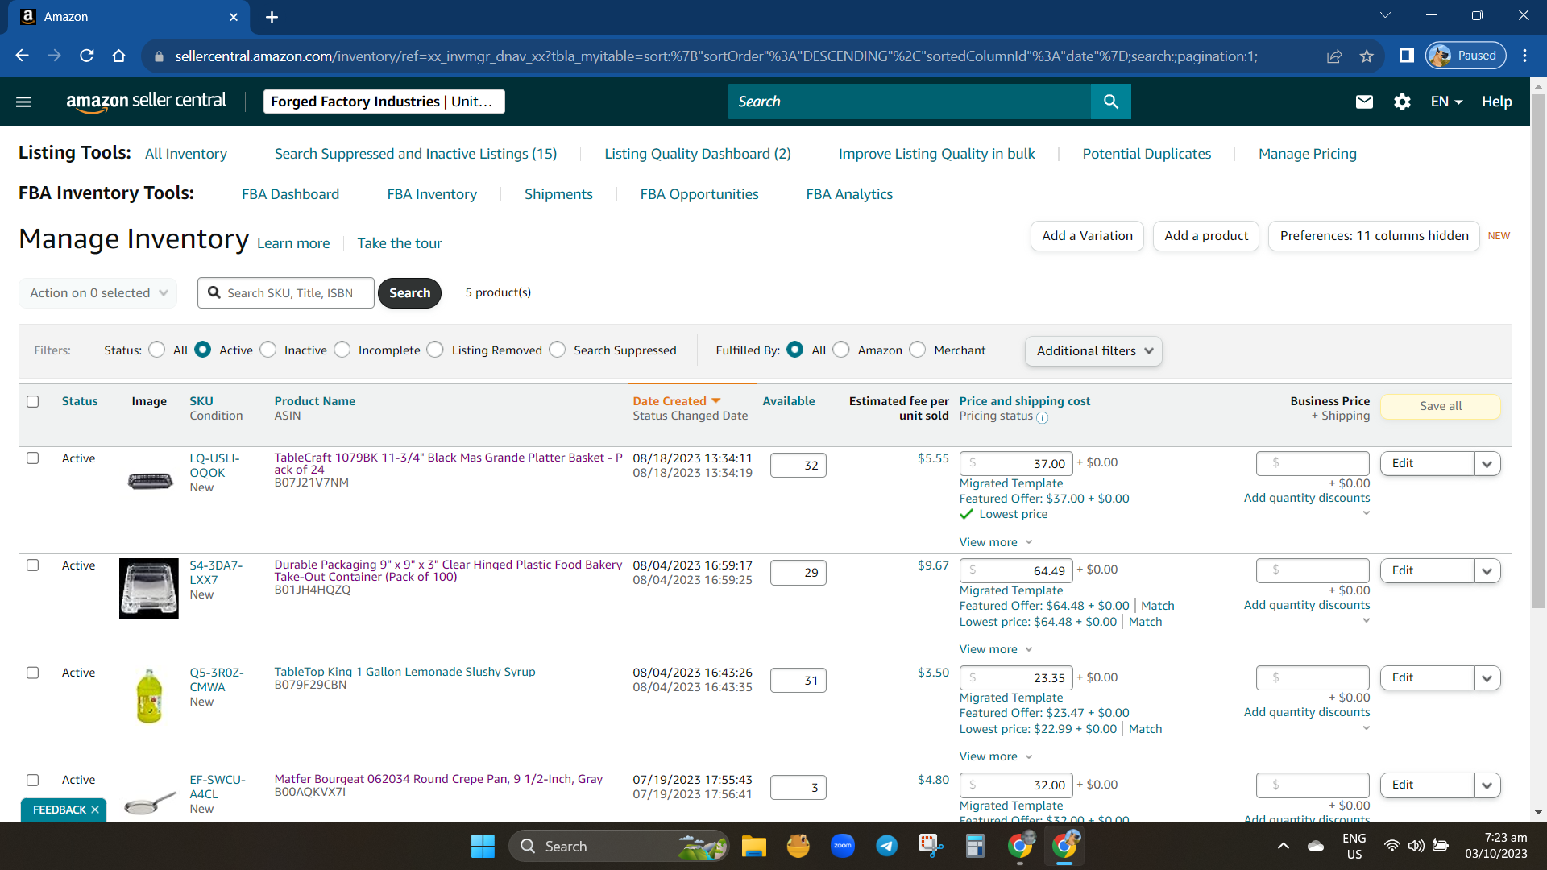Click the teal search magnifier button
Screen dimensions: 1547x870
pyautogui.click(x=1111, y=101)
